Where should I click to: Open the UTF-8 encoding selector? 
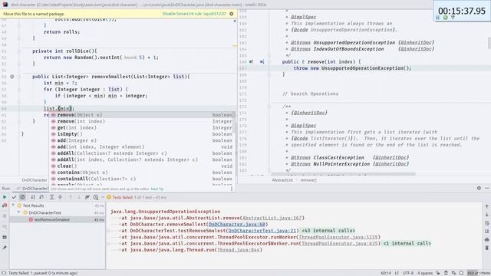408,273
